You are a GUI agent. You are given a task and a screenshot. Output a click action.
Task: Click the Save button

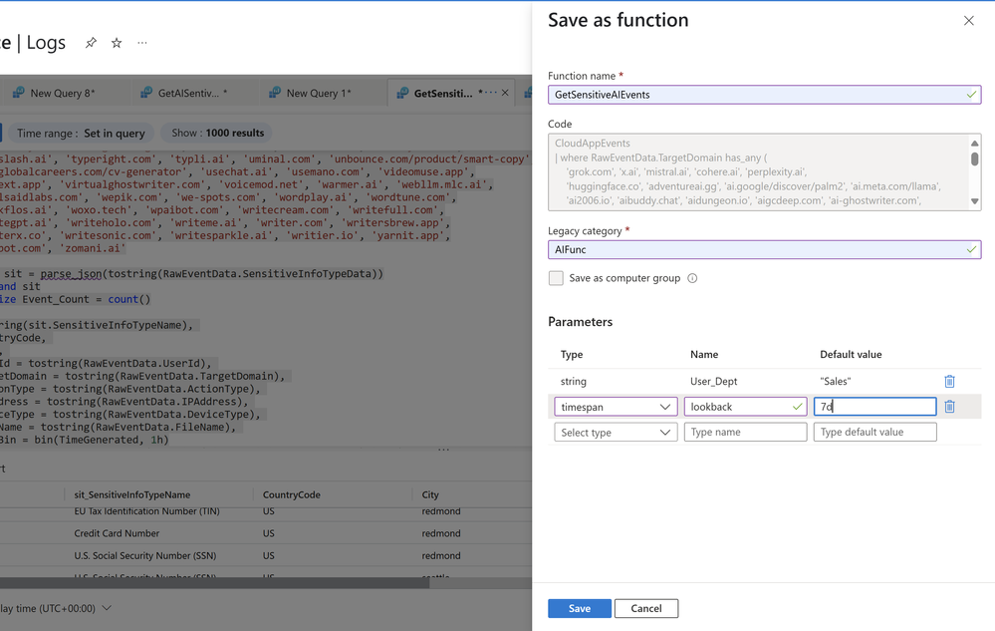tap(579, 608)
